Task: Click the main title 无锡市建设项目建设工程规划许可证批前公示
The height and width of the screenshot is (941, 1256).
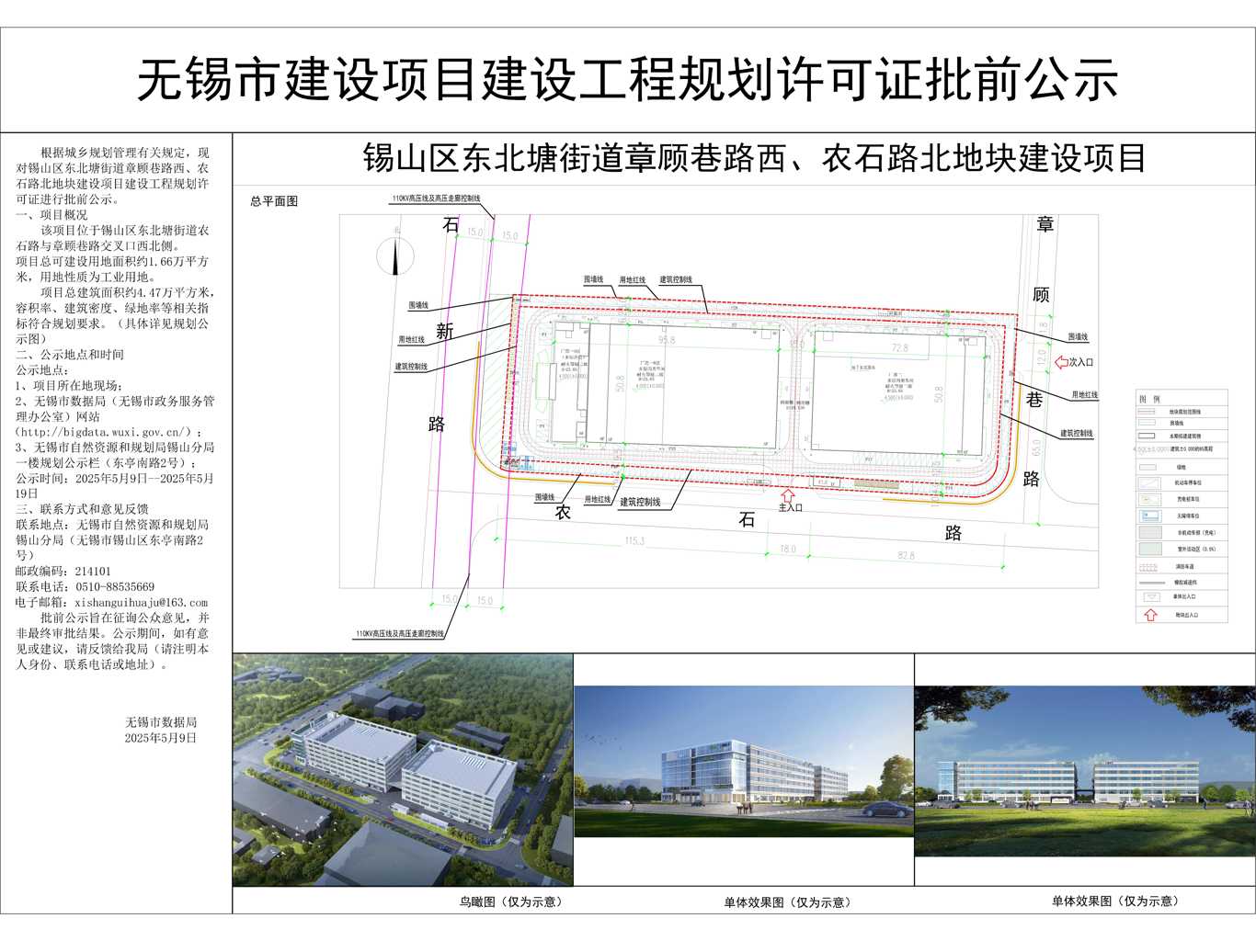Action: (x=628, y=79)
